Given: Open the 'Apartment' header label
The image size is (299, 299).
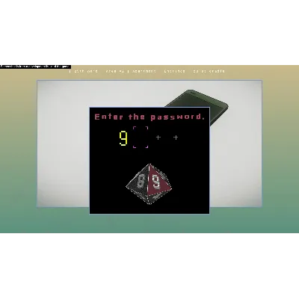Looking at the screenshot, I should tap(144, 71).
